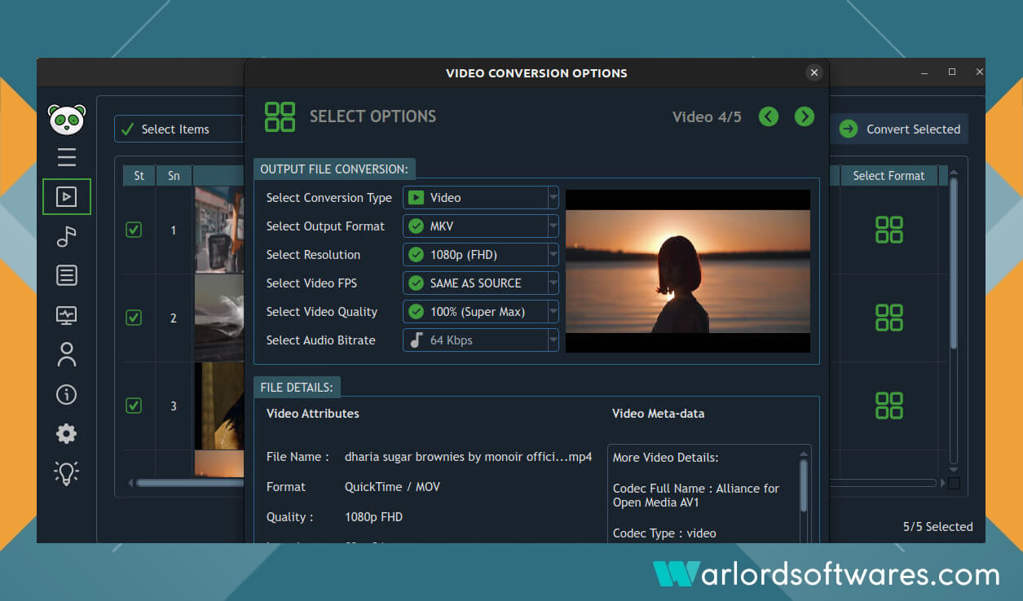Open the user profile icon
Screen dimensions: 1023x601
click(66, 354)
